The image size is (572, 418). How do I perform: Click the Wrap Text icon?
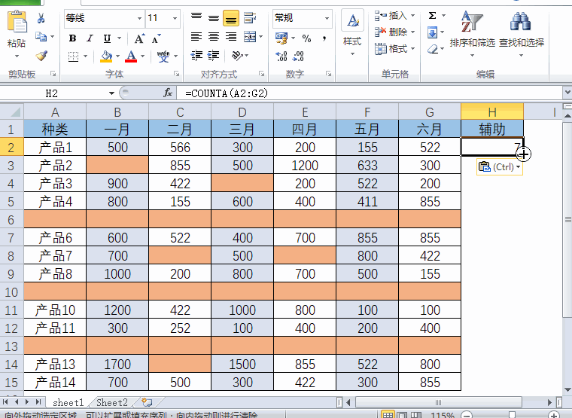pyautogui.click(x=250, y=17)
